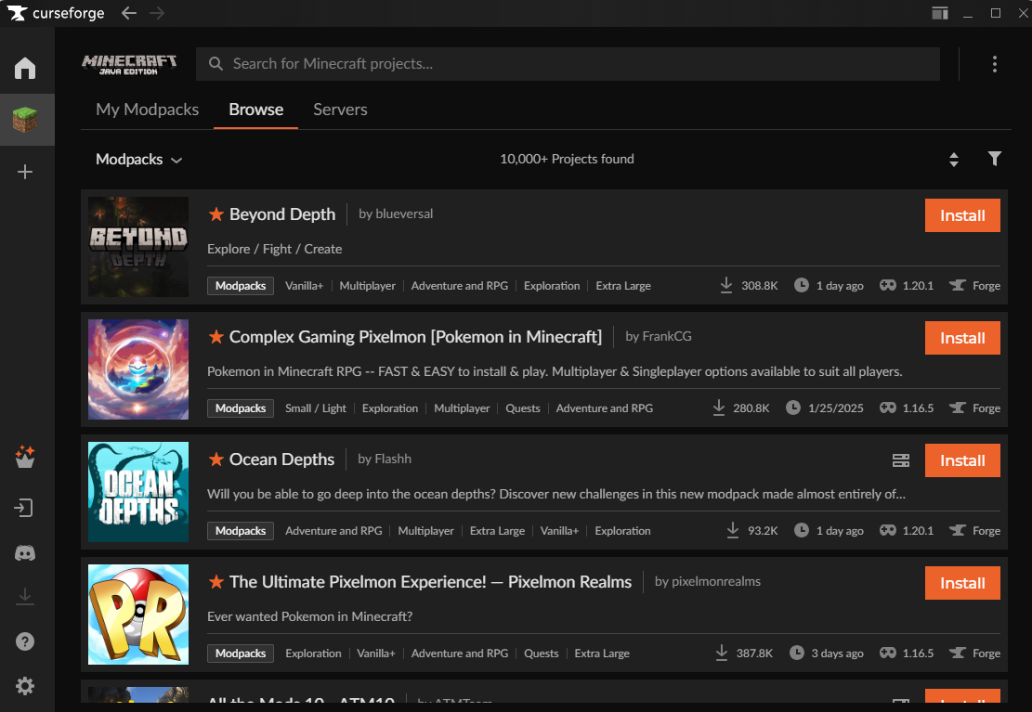Open the Beyond Depth title link

tap(282, 214)
